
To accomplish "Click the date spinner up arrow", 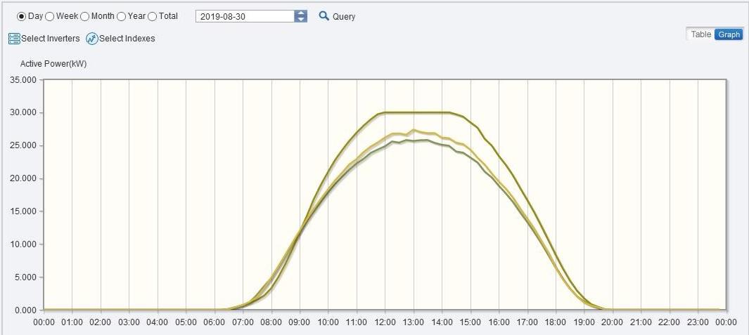I will pos(301,13).
